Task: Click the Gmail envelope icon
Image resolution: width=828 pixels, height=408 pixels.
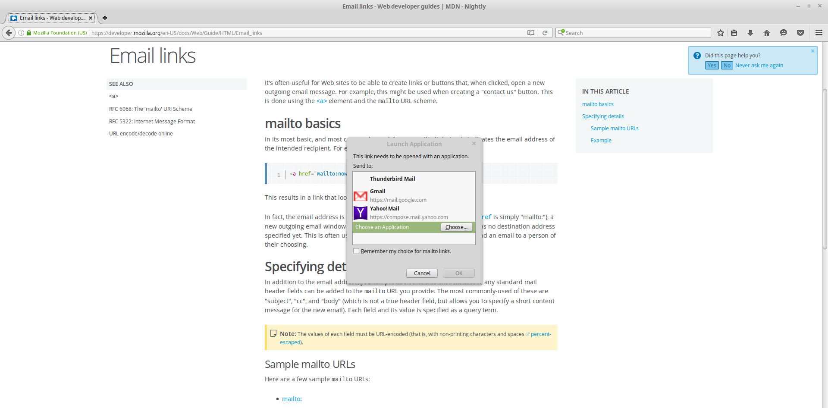Action: click(361, 196)
